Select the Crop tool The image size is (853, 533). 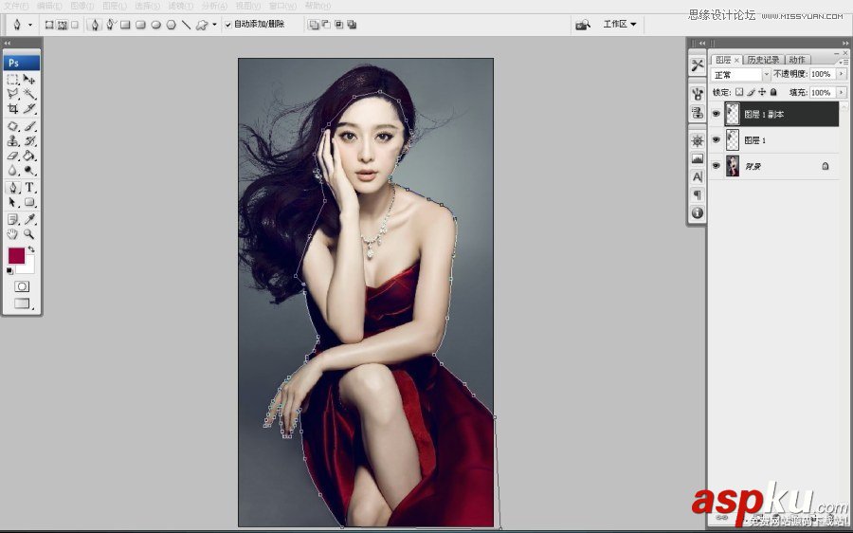tap(13, 108)
